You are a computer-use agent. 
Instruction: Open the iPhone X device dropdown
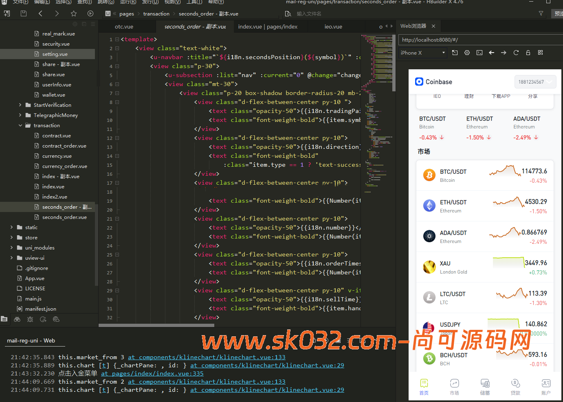point(422,53)
